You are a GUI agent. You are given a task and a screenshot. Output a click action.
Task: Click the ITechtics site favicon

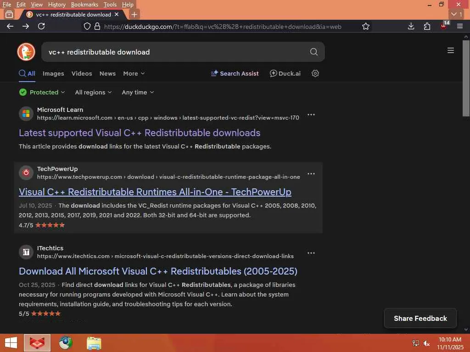[26, 252]
